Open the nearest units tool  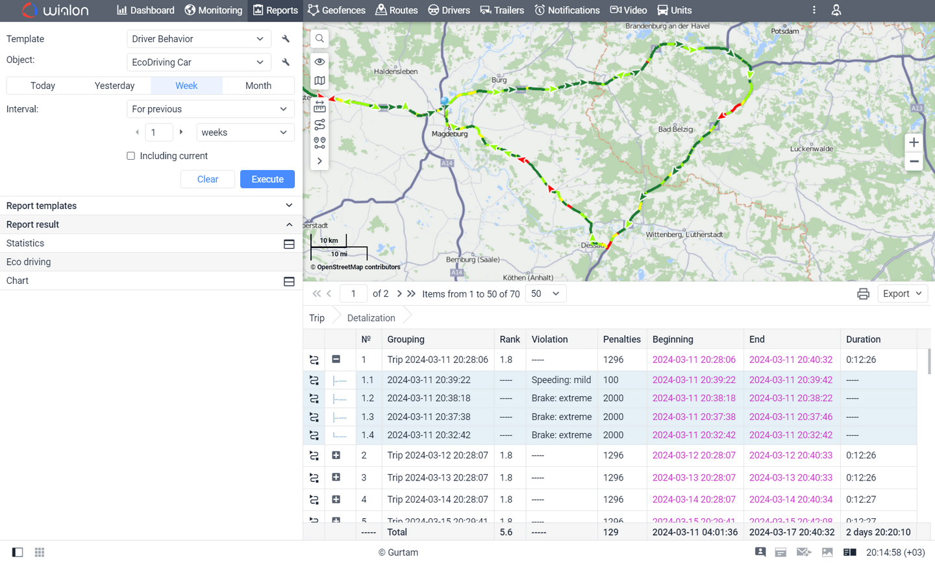pos(319,143)
